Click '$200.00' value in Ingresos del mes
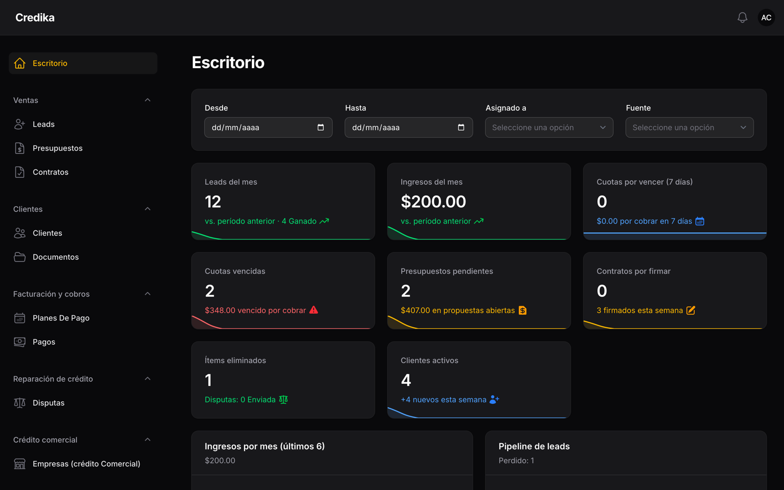The image size is (784, 490). click(433, 201)
